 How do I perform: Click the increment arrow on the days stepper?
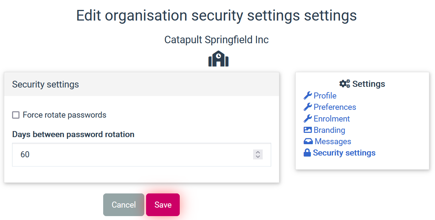pos(258,152)
